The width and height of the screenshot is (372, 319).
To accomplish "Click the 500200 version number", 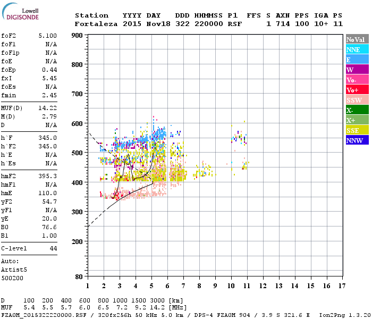I will point(12,278).
